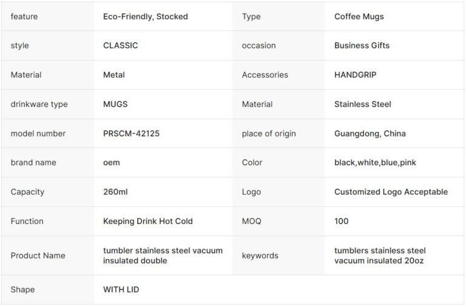Image resolution: width=466 pixels, height=307 pixels.
Task: Click the 'Product Name' label cell
Action: point(38,255)
